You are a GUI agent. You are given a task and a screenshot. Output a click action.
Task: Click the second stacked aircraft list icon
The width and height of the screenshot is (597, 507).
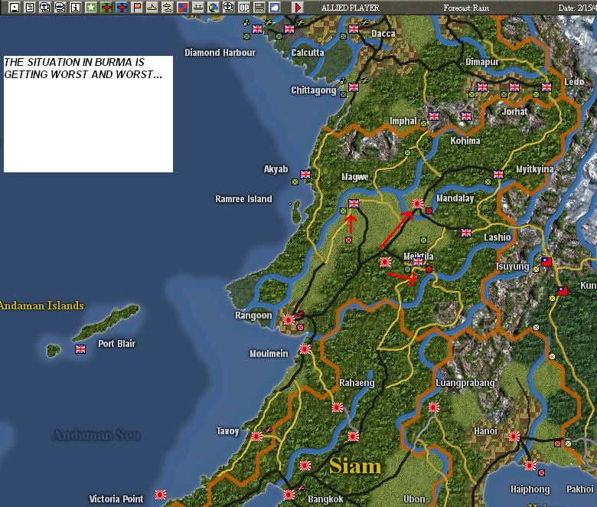pos(60,7)
